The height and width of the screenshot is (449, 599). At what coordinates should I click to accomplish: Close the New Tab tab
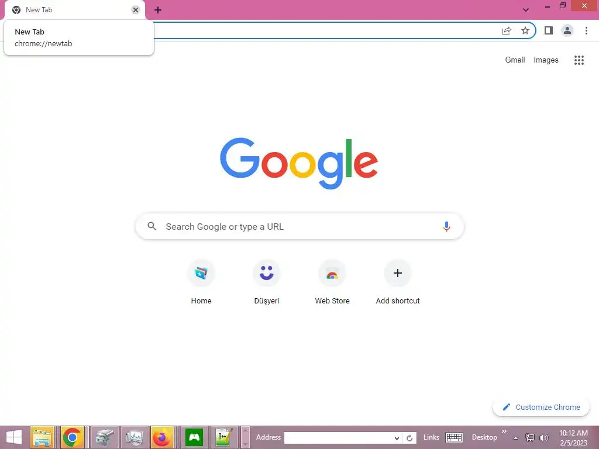coord(135,10)
